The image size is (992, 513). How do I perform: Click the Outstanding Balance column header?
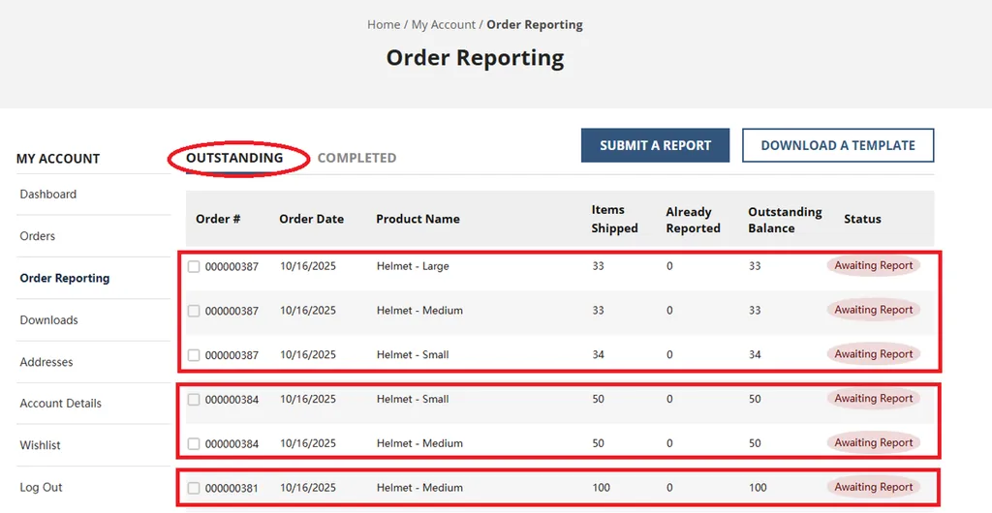coord(785,220)
